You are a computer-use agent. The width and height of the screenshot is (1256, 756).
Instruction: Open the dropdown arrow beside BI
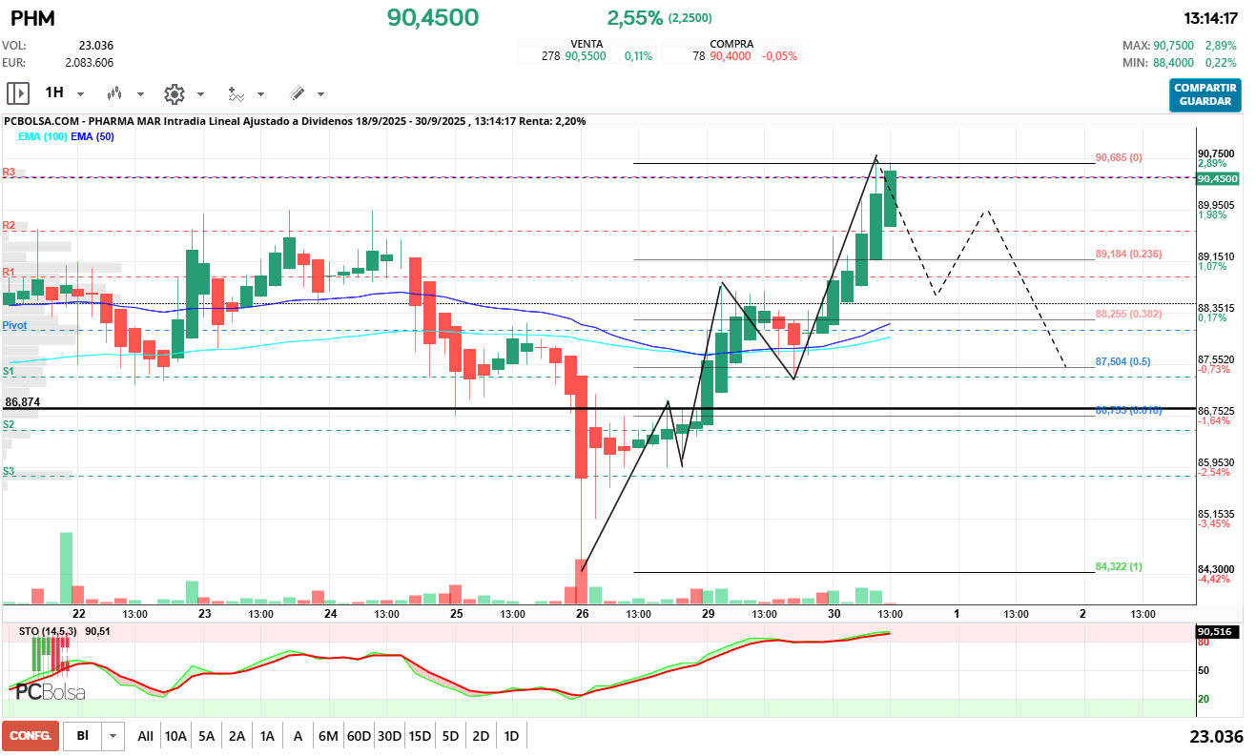113,736
